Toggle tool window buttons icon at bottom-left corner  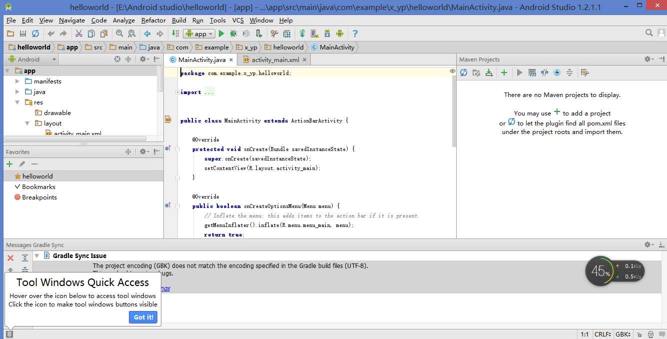pos(9,334)
